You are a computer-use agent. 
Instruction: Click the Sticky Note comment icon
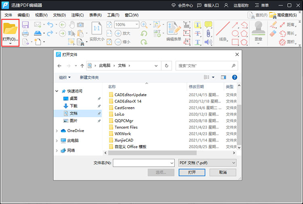(208, 25)
